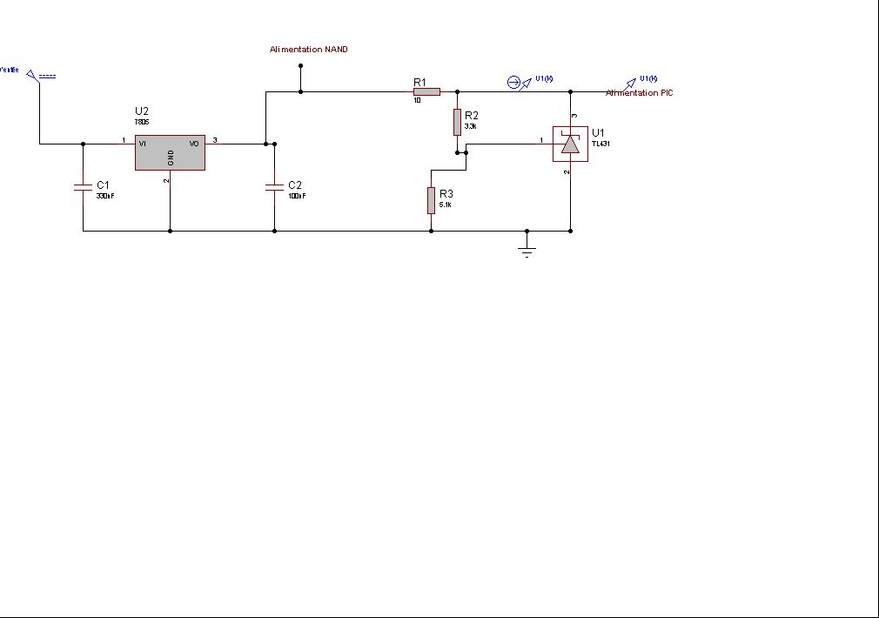The height and width of the screenshot is (618, 879).
Task: Click the Alimentation NAND terminal dot
Action: 301,65
